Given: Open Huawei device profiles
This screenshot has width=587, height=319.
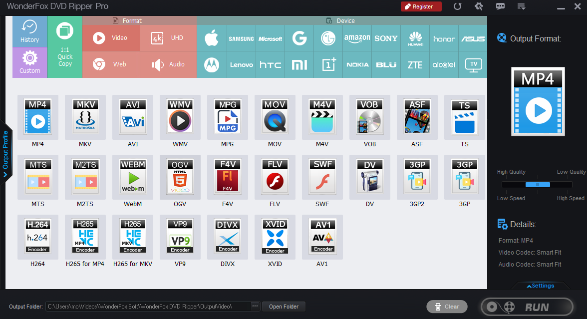Looking at the screenshot, I should click(x=415, y=38).
